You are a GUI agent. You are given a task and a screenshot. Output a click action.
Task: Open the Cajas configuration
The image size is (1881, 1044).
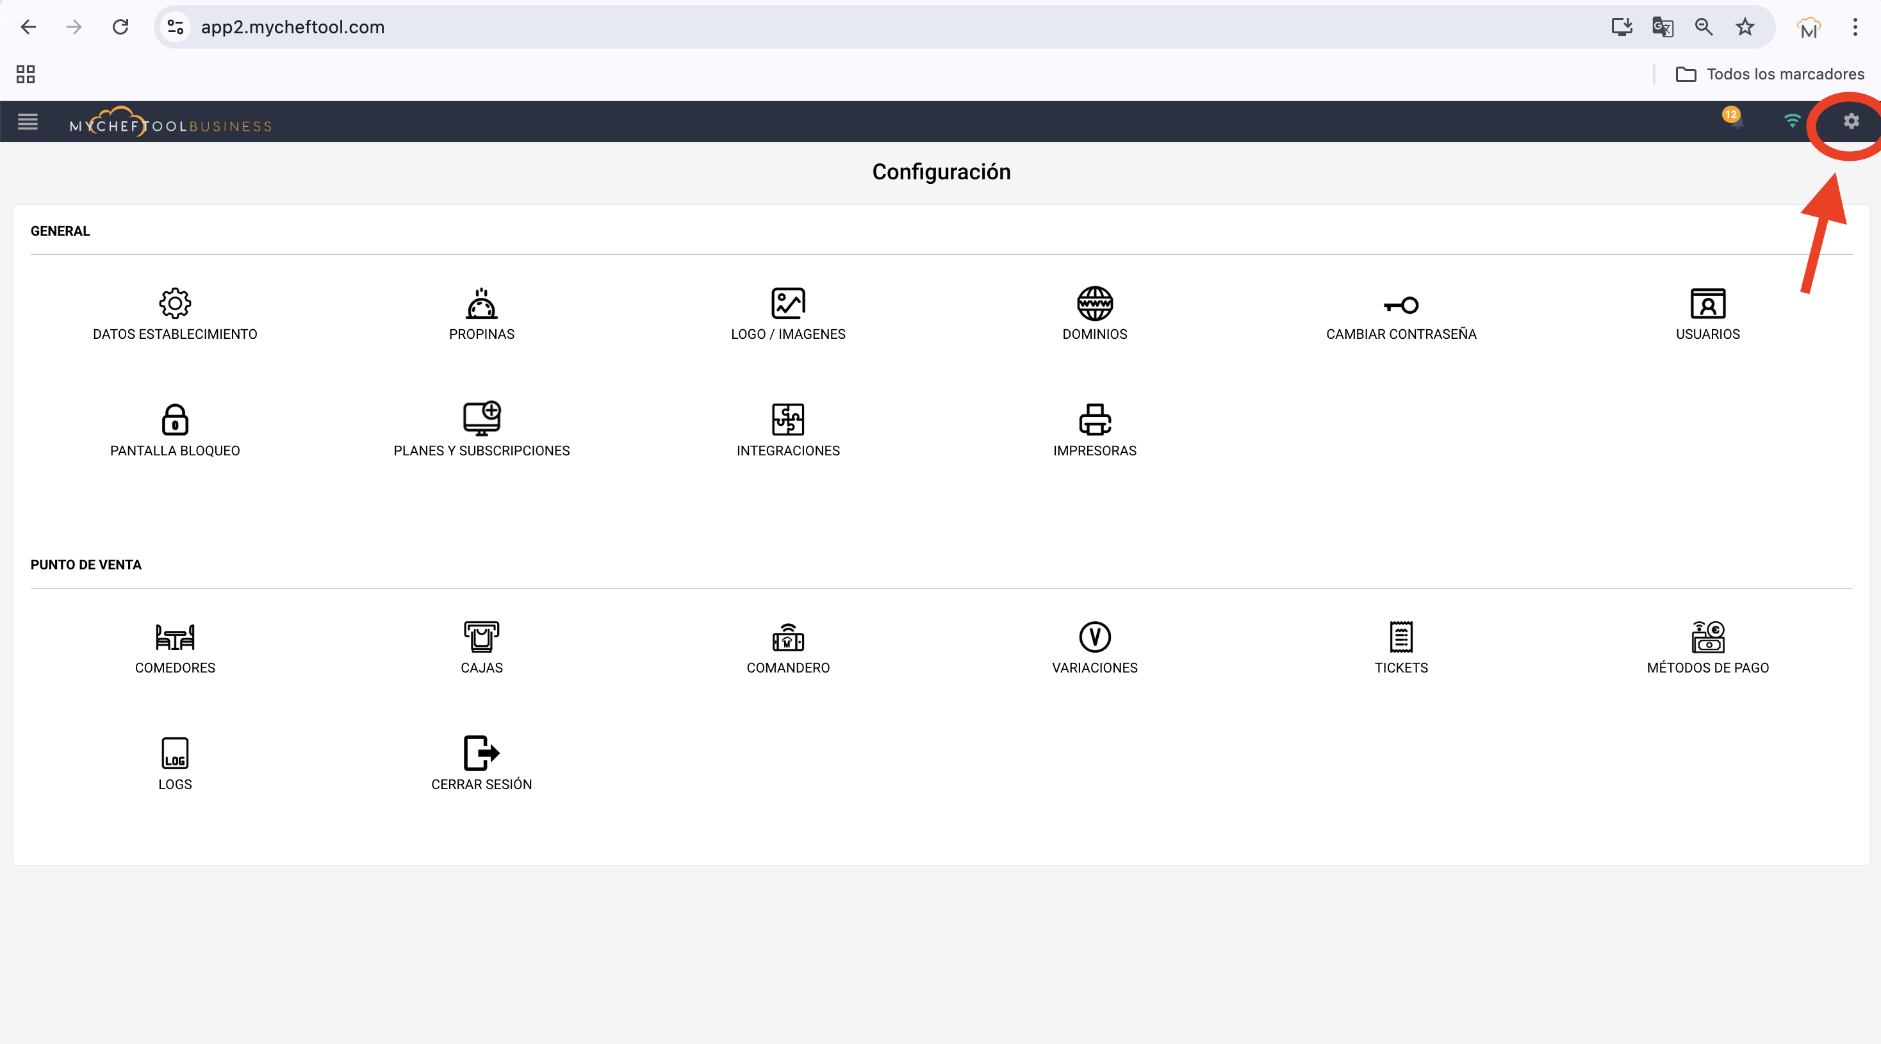click(x=481, y=647)
